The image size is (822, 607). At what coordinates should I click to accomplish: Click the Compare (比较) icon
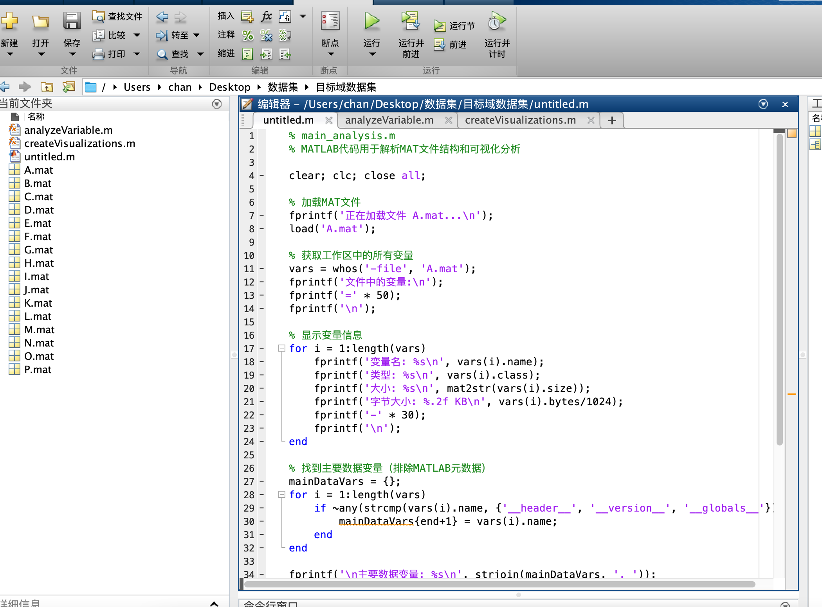pos(98,35)
